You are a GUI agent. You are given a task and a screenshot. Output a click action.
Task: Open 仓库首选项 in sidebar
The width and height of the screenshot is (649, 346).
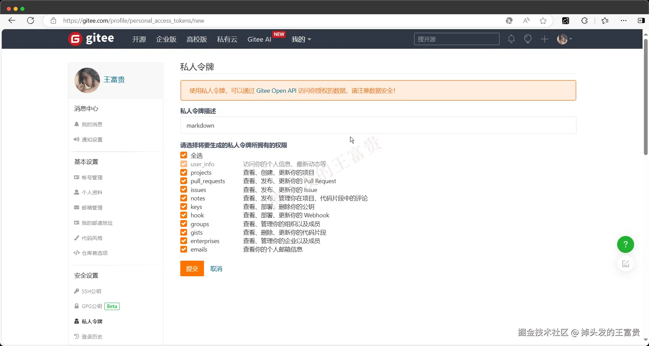click(91, 253)
